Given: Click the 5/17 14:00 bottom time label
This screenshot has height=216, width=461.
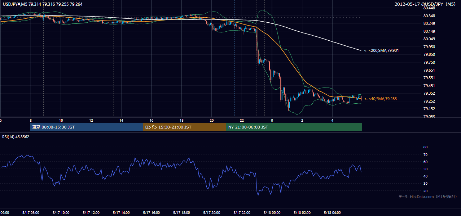Looking at the screenshot, I should point(121,213).
